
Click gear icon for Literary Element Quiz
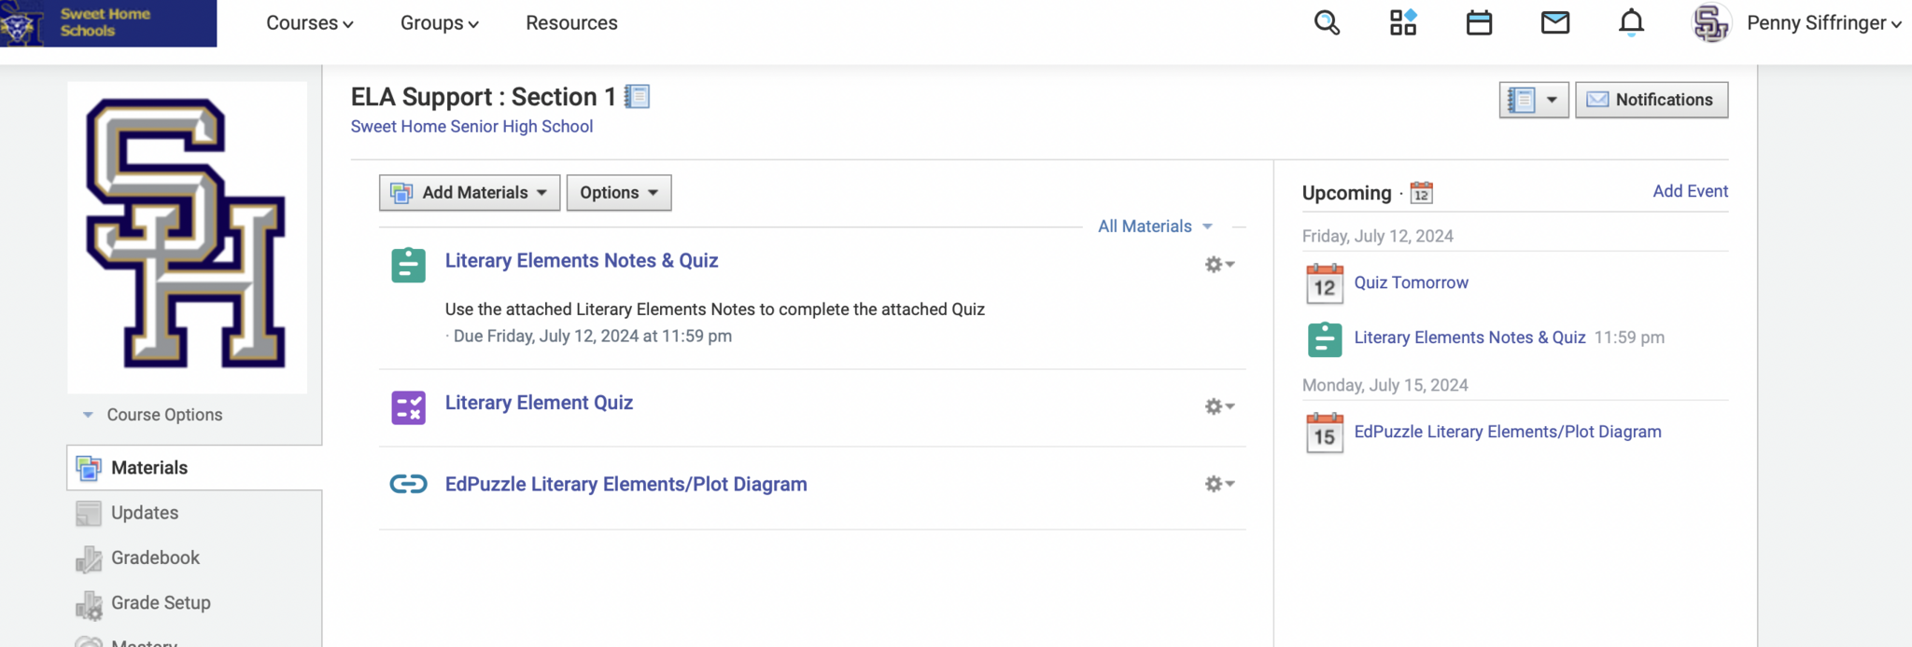point(1218,406)
